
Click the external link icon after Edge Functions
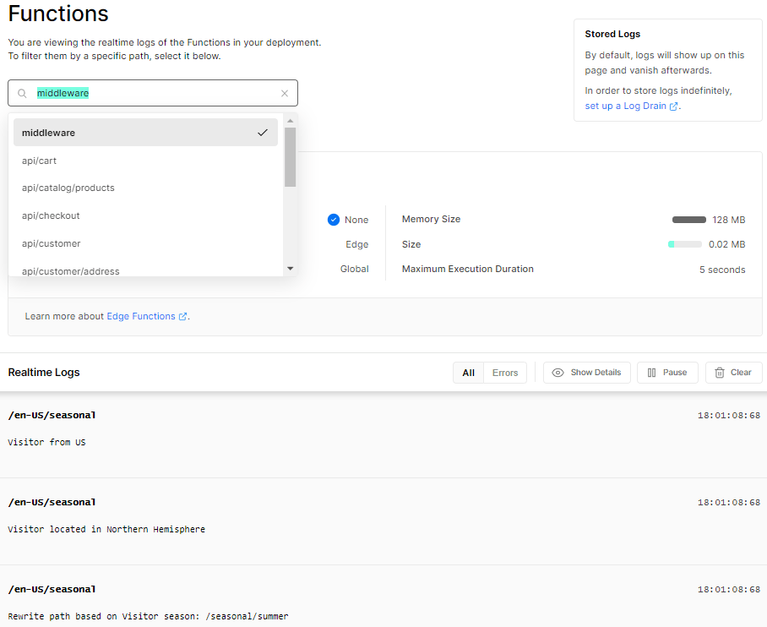pos(183,317)
